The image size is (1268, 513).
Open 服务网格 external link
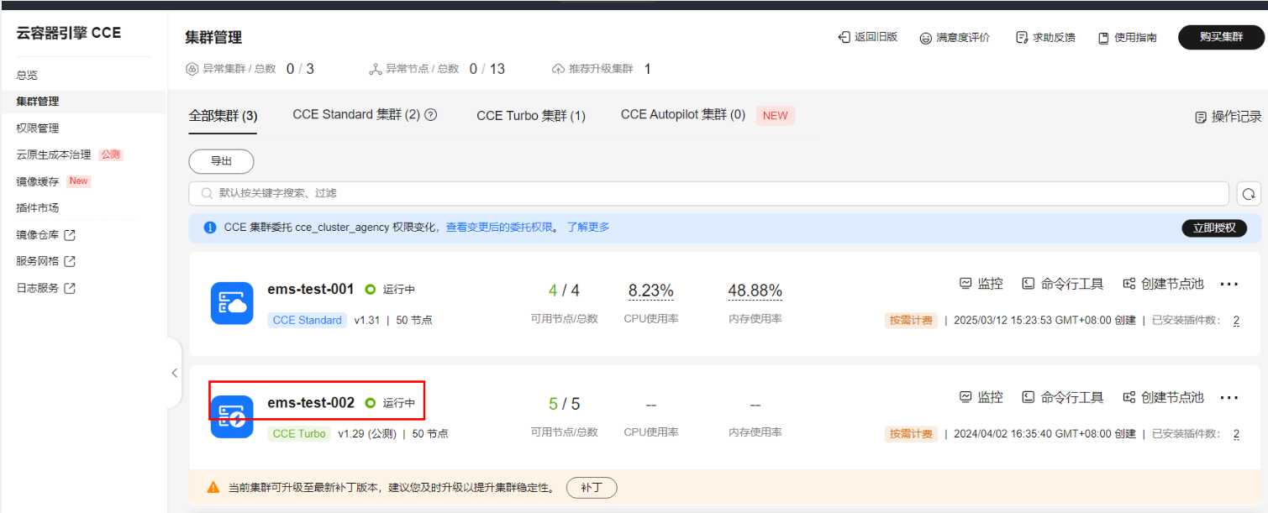click(46, 261)
